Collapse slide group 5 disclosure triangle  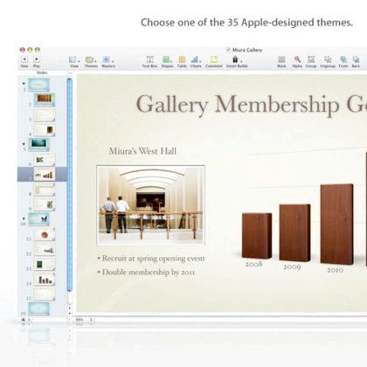click(24, 144)
